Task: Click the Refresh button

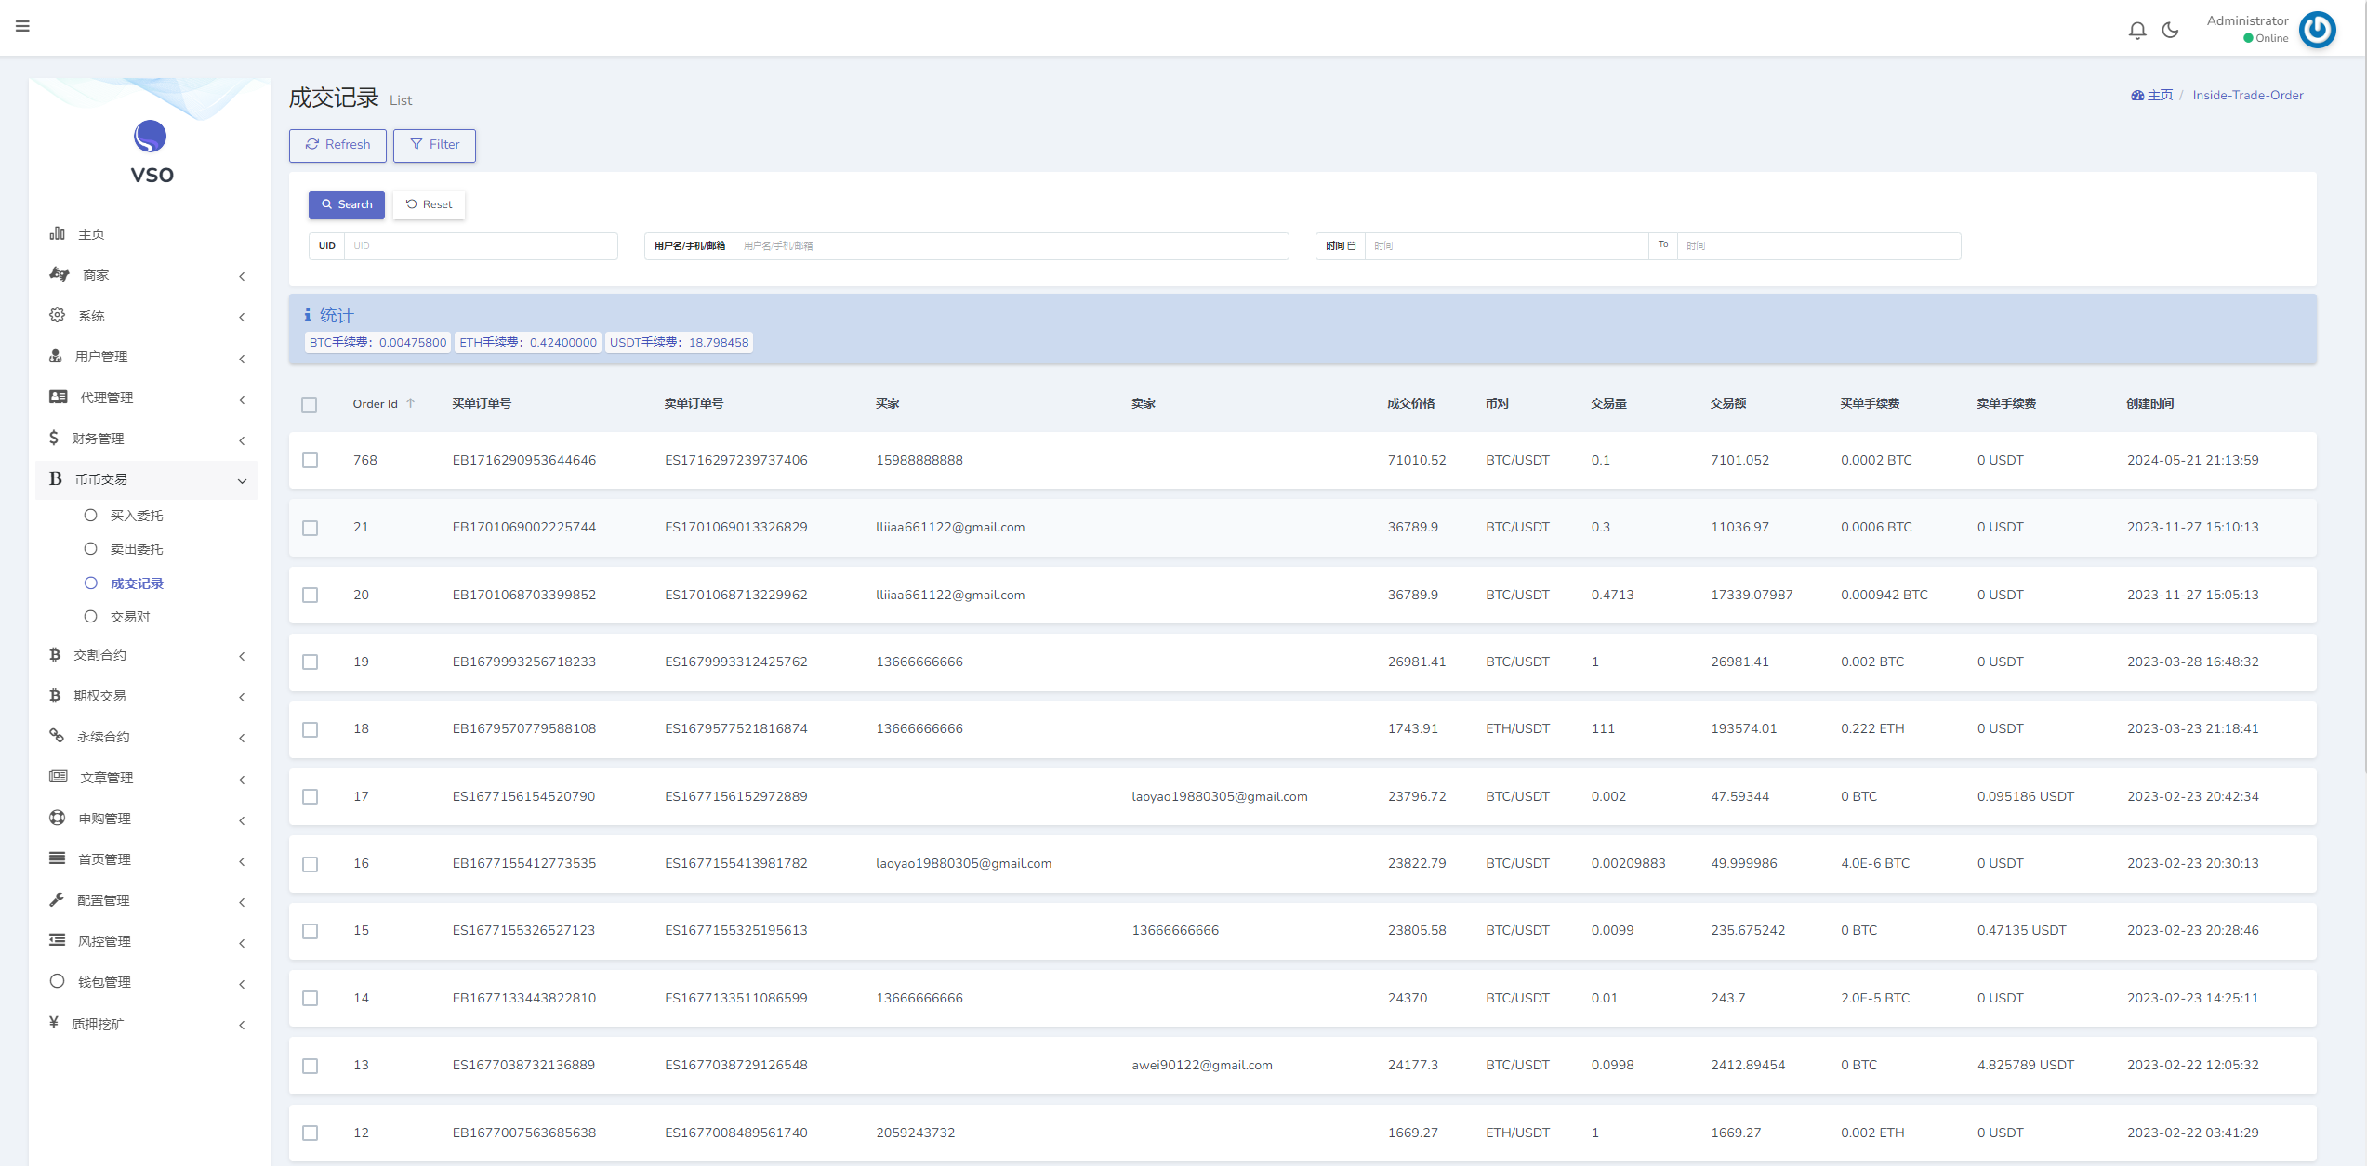Action: click(x=338, y=143)
